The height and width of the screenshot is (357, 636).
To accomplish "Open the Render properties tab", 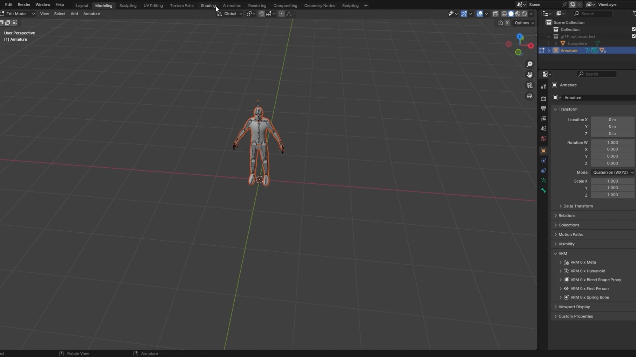I will [543, 98].
